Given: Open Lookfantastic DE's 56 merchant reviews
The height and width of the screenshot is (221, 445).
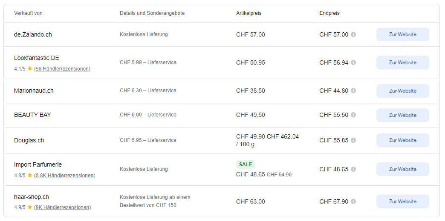Looking at the screenshot, I should click(62, 69).
